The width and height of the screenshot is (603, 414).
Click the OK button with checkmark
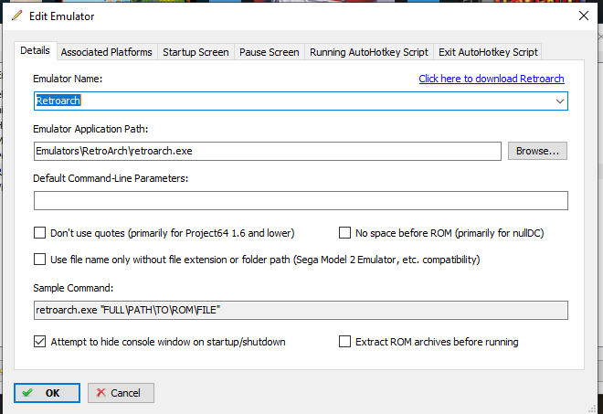pyautogui.click(x=48, y=392)
